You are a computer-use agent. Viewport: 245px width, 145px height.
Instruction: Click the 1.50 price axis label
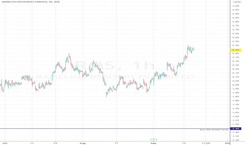tap(236, 124)
